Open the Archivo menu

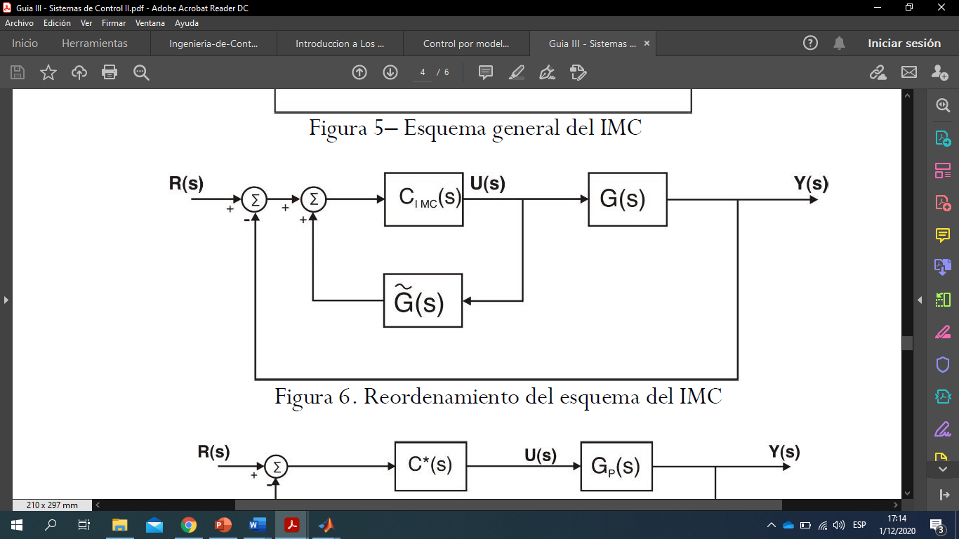pyautogui.click(x=19, y=22)
